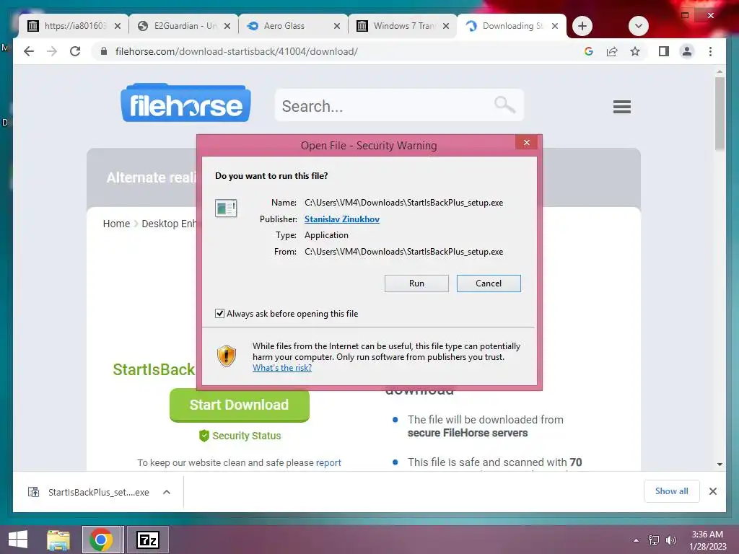Screen dimensions: 739x554
Task: Close the Security Warning dialog
Action: click(x=526, y=142)
